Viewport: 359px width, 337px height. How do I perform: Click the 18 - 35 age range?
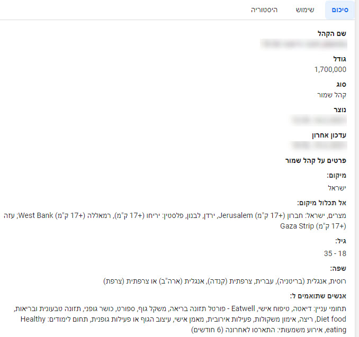(x=335, y=252)
